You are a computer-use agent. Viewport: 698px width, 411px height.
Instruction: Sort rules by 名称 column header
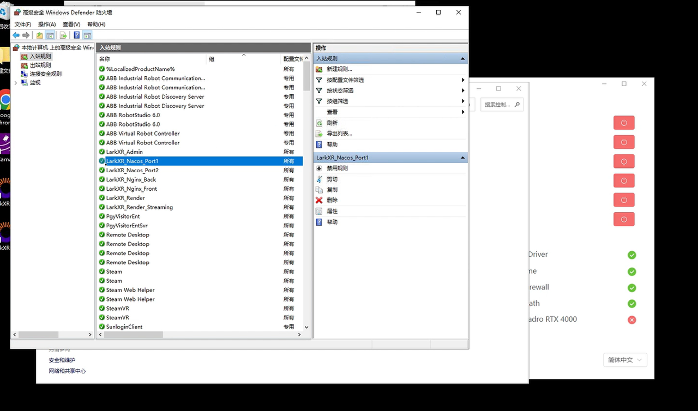point(152,59)
